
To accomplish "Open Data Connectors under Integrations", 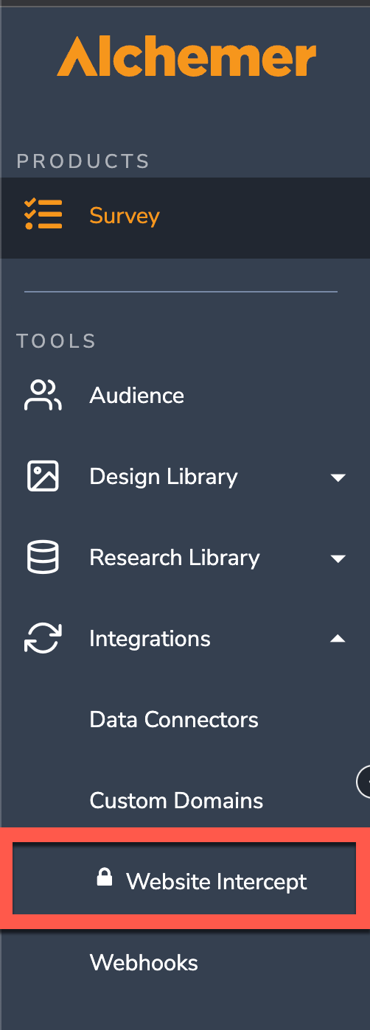I will (x=174, y=720).
